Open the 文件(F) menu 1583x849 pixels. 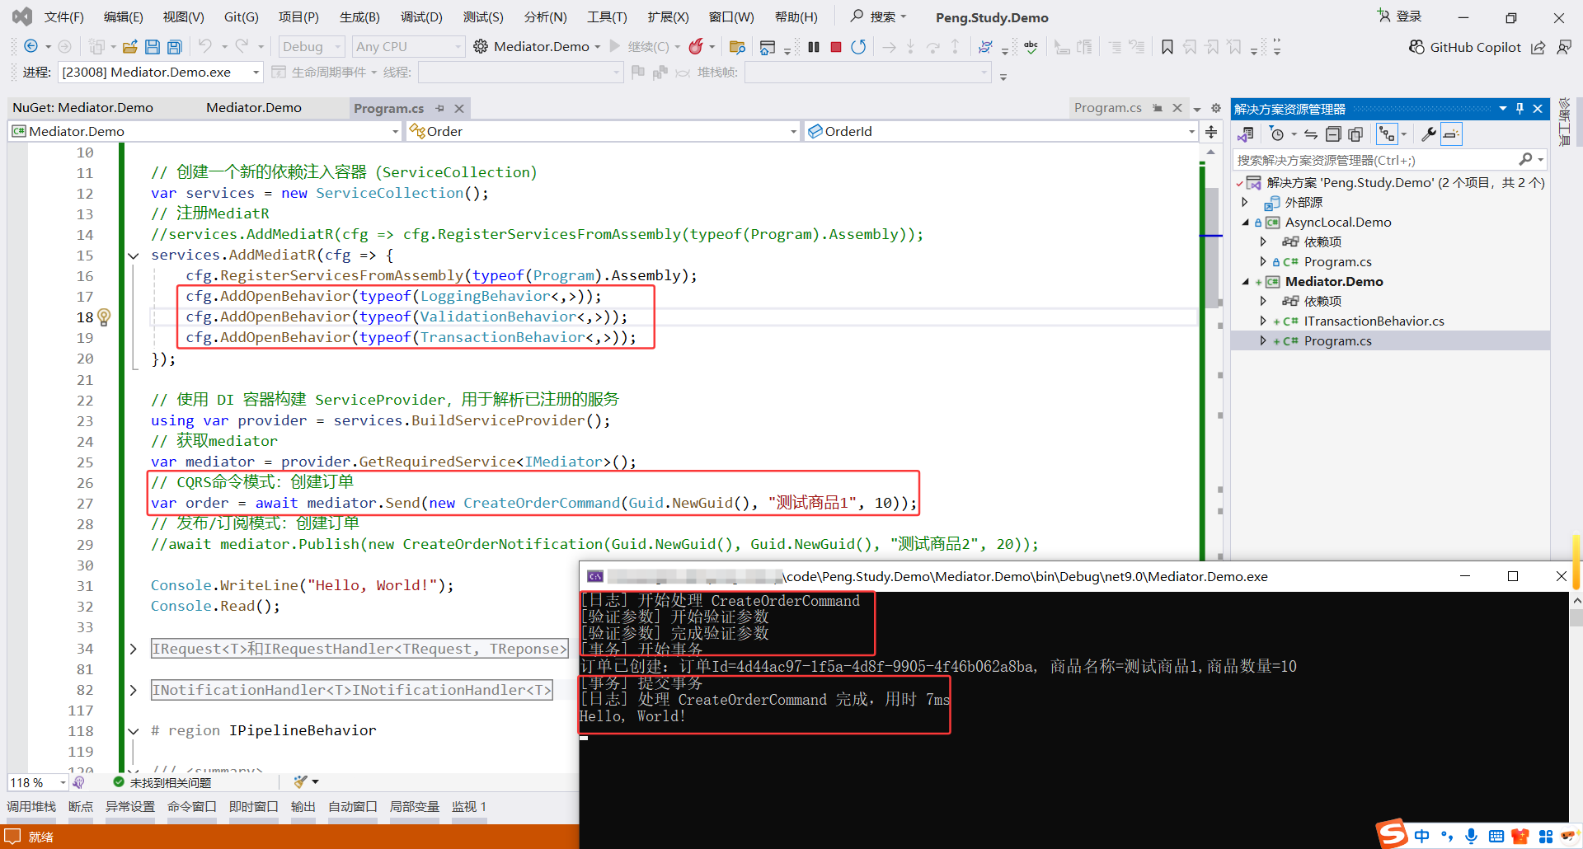point(63,16)
